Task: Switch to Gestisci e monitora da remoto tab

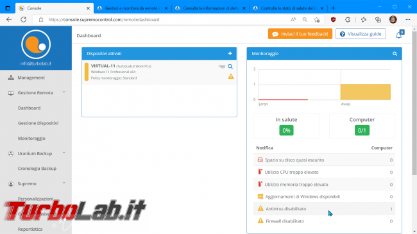Action: point(132,8)
